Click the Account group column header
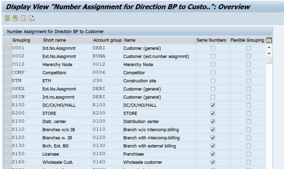The width and height of the screenshot is (284, 169). 106,40
